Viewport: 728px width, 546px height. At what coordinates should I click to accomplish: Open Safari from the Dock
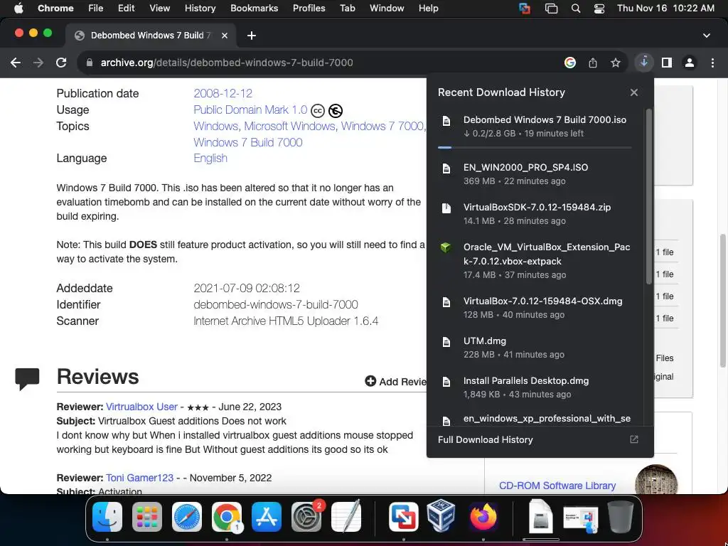[187, 517]
